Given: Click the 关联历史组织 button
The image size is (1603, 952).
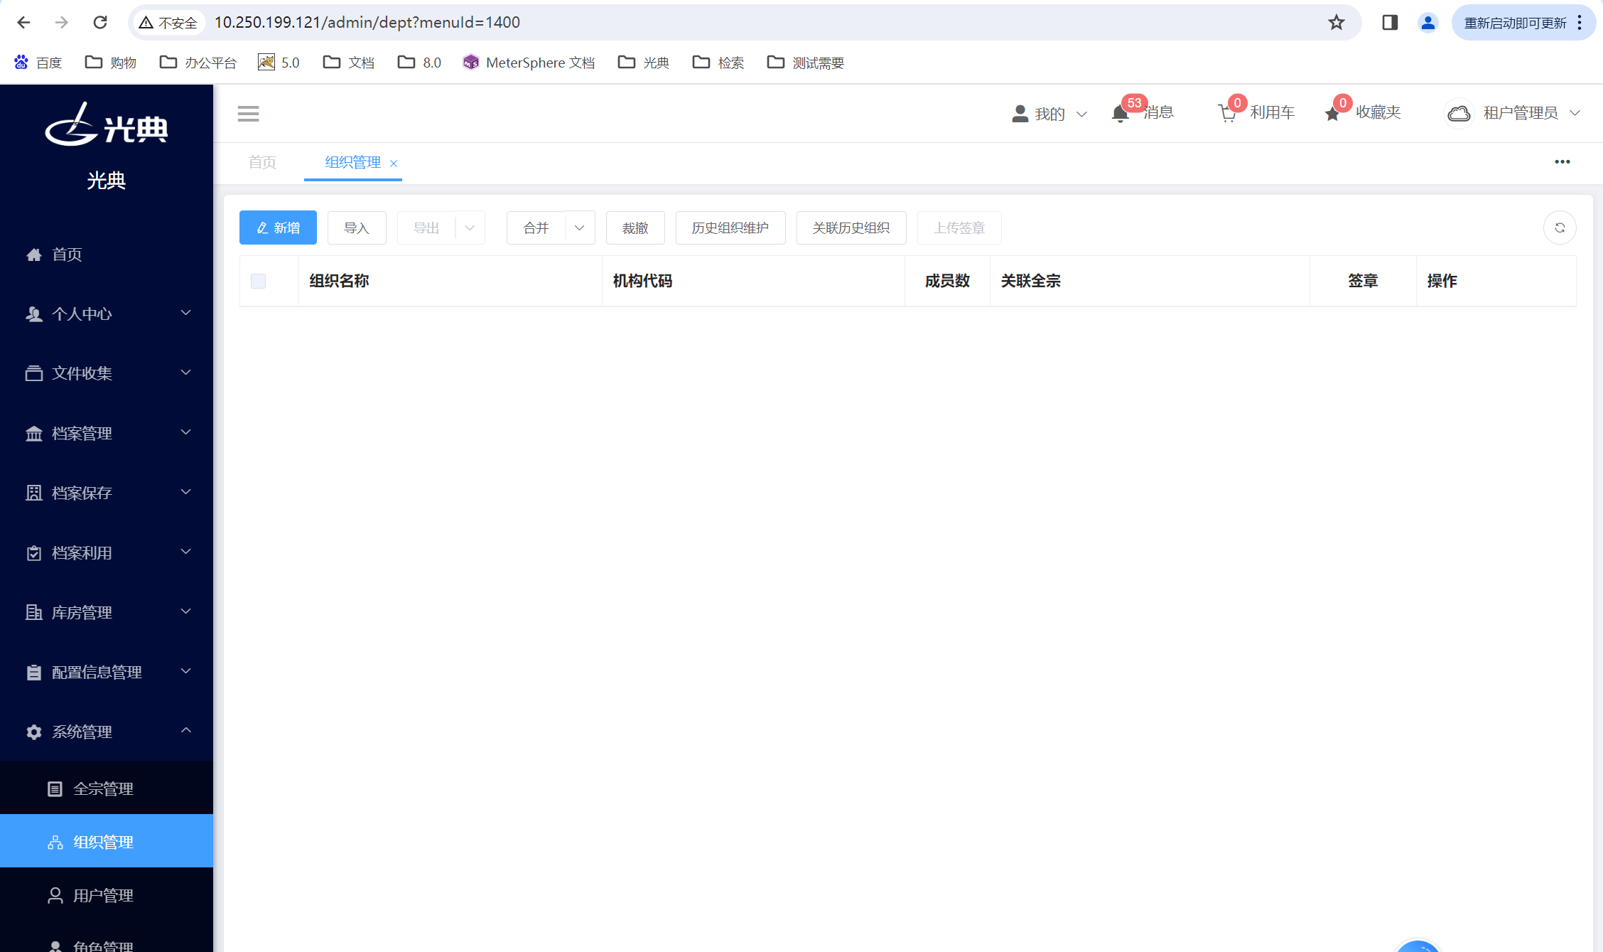Looking at the screenshot, I should coord(851,228).
